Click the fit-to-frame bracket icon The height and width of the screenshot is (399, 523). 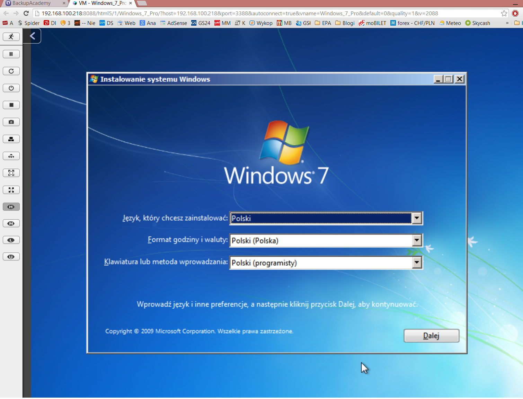(x=11, y=173)
